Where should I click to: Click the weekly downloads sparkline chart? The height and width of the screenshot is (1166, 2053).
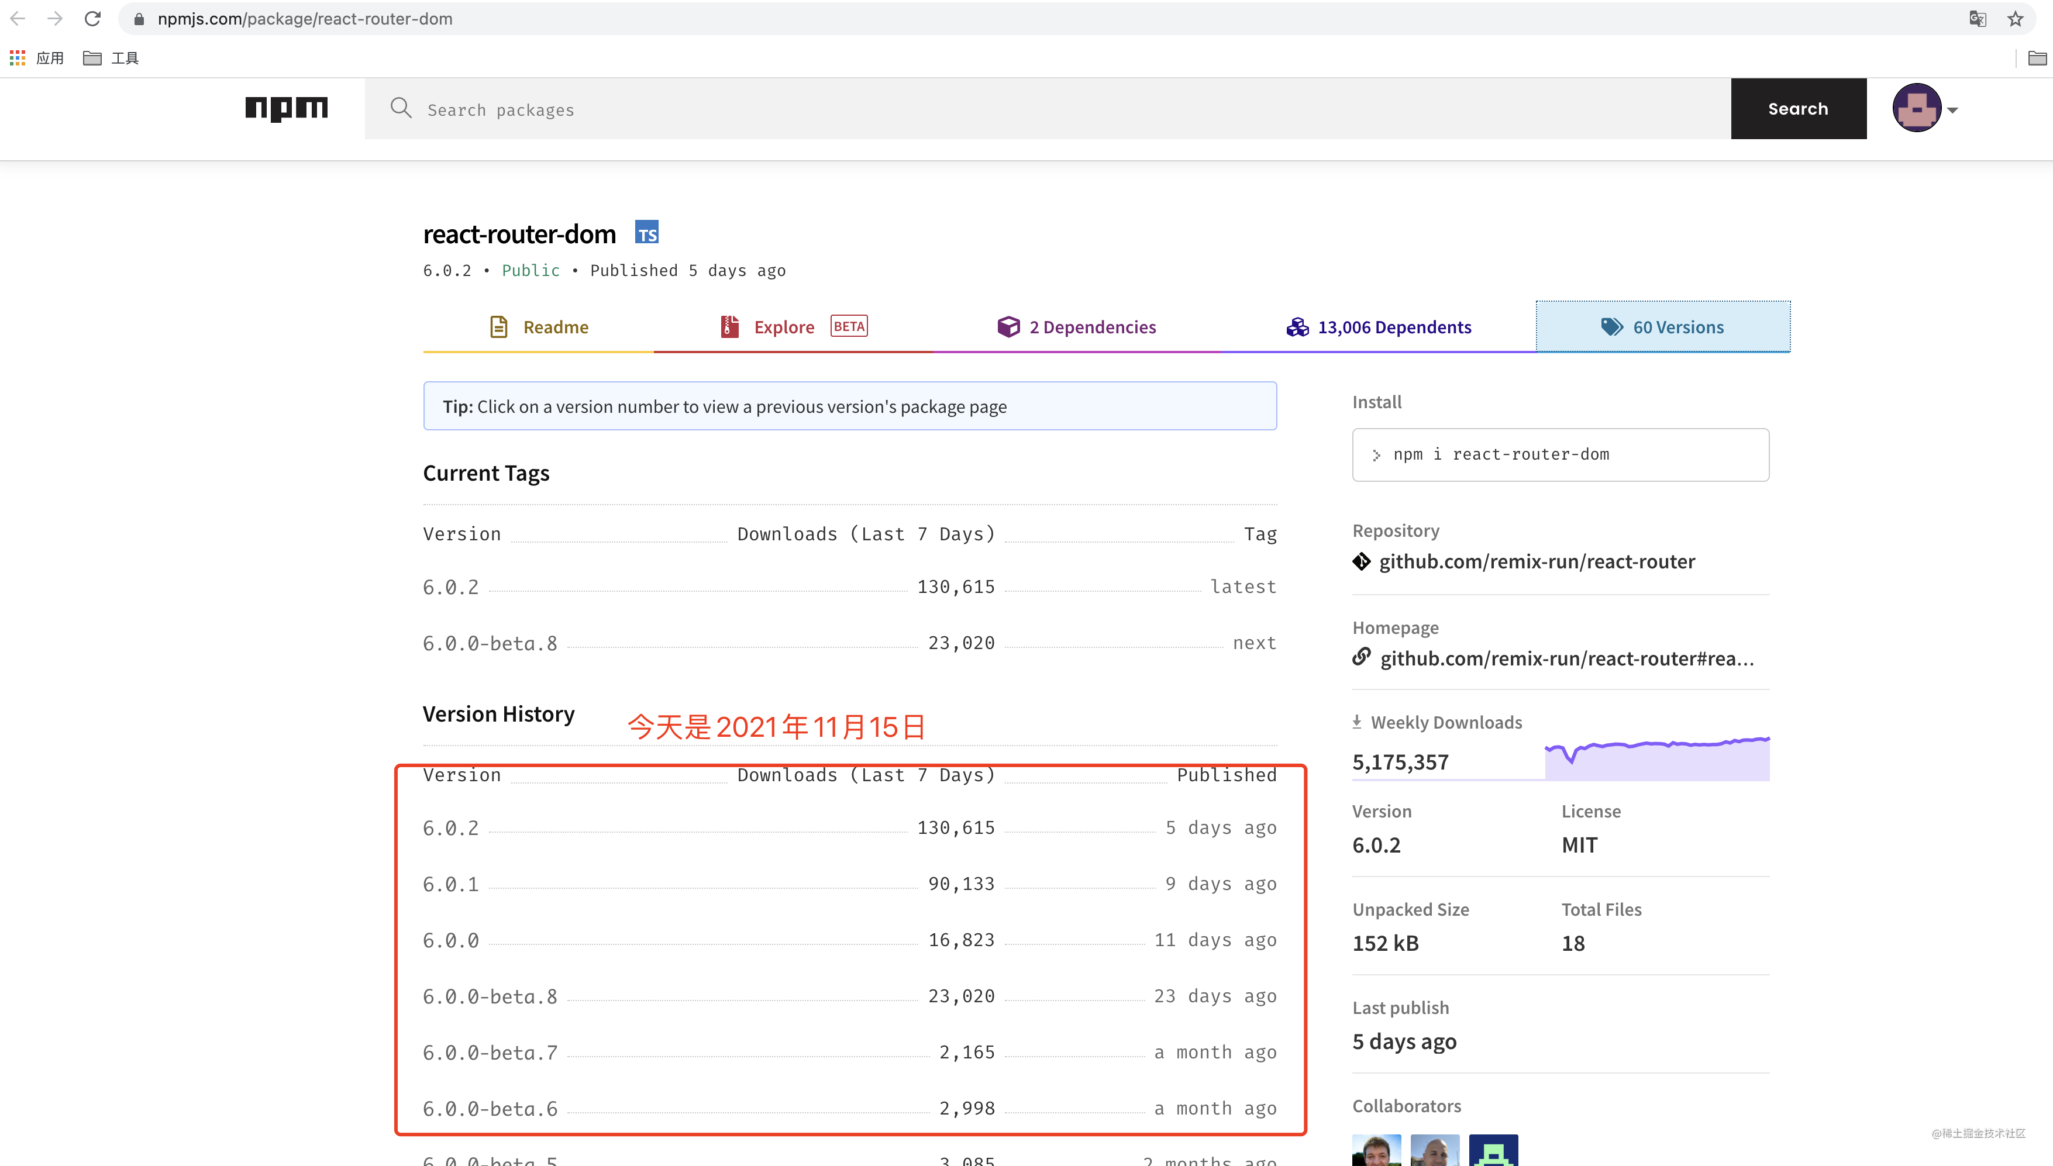point(1657,758)
